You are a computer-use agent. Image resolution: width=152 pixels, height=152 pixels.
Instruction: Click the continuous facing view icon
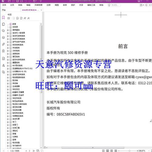[116, 151]
